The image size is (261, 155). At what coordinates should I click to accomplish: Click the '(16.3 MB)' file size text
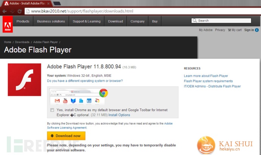coord(129,67)
